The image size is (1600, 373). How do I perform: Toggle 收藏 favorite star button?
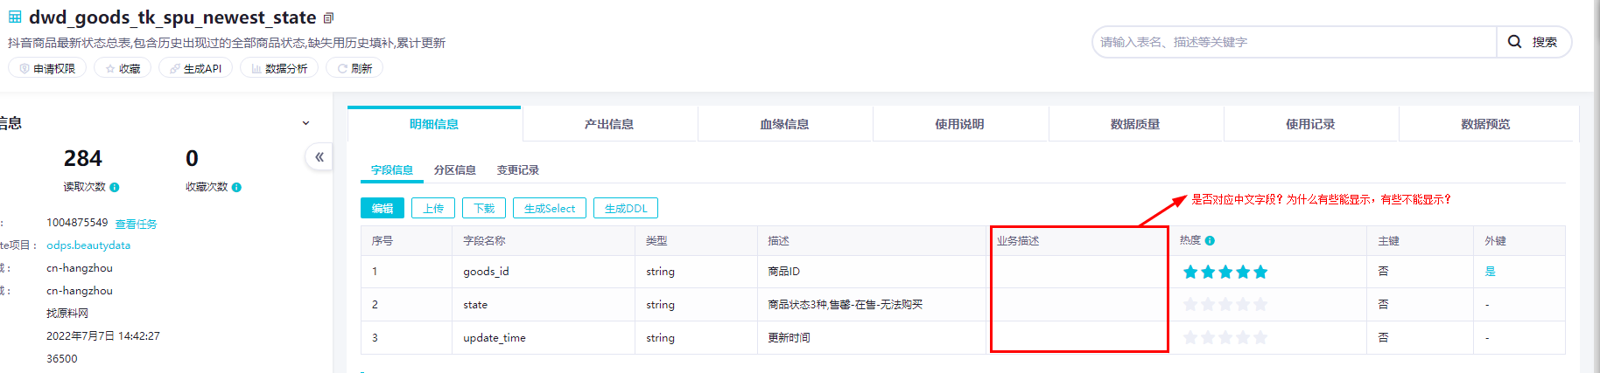[123, 68]
